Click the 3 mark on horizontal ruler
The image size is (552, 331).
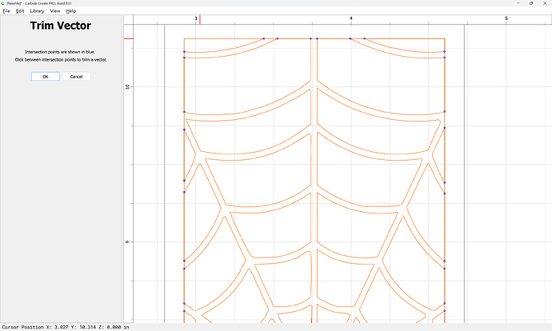coord(196,18)
